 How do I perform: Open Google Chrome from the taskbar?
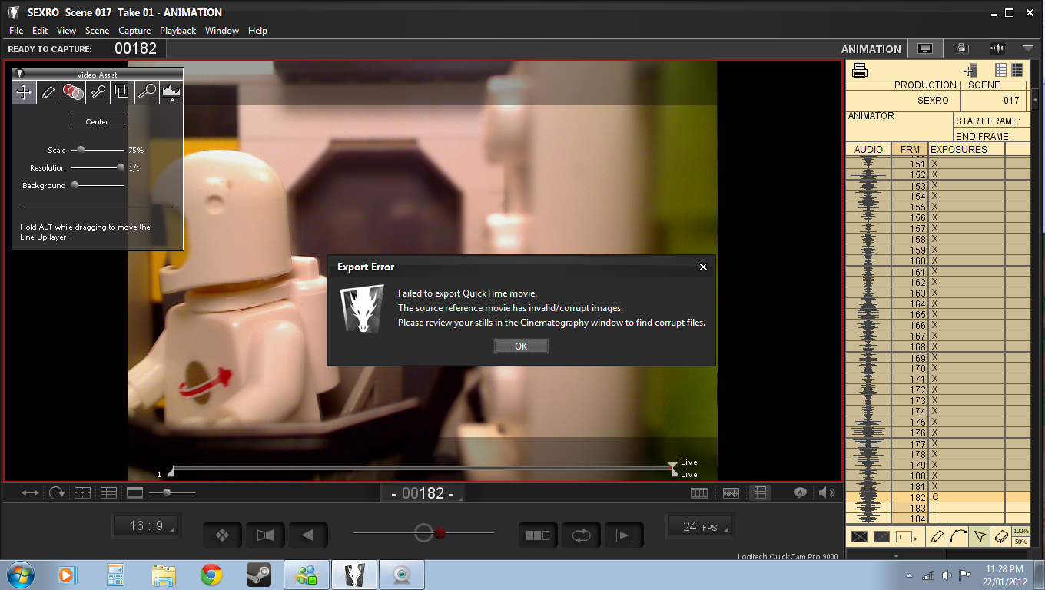211,575
